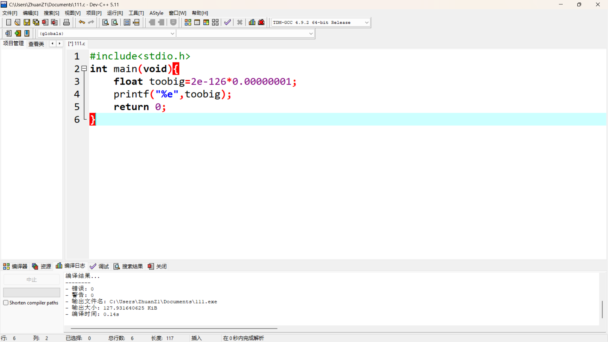
Task: Enable Shorten compiler paths checkbox
Action: tap(6, 303)
